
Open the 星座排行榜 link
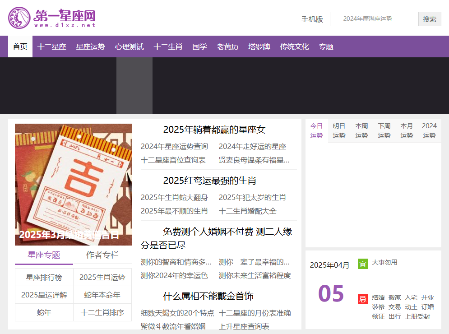coord(44,278)
